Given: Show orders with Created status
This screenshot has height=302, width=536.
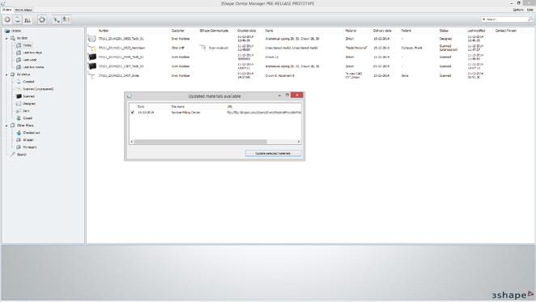Looking at the screenshot, I should click(x=28, y=82).
